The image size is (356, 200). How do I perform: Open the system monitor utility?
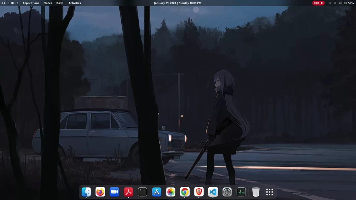(x=241, y=192)
